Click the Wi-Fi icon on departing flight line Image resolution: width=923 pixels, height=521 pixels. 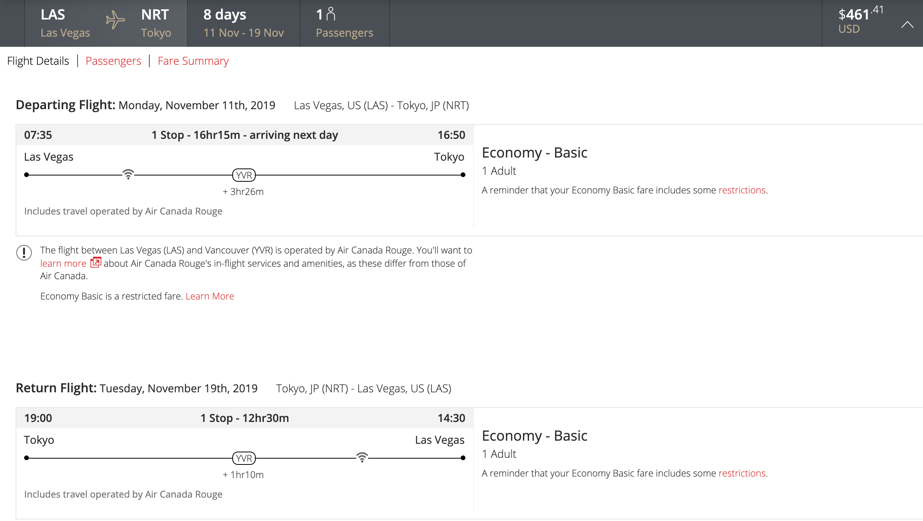pos(128,174)
